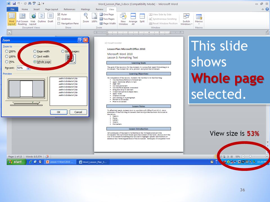Image resolution: width=270 pixels, height=202 pixels.
Task: Open the Switch Windows dropdown
Action: click(x=186, y=19)
